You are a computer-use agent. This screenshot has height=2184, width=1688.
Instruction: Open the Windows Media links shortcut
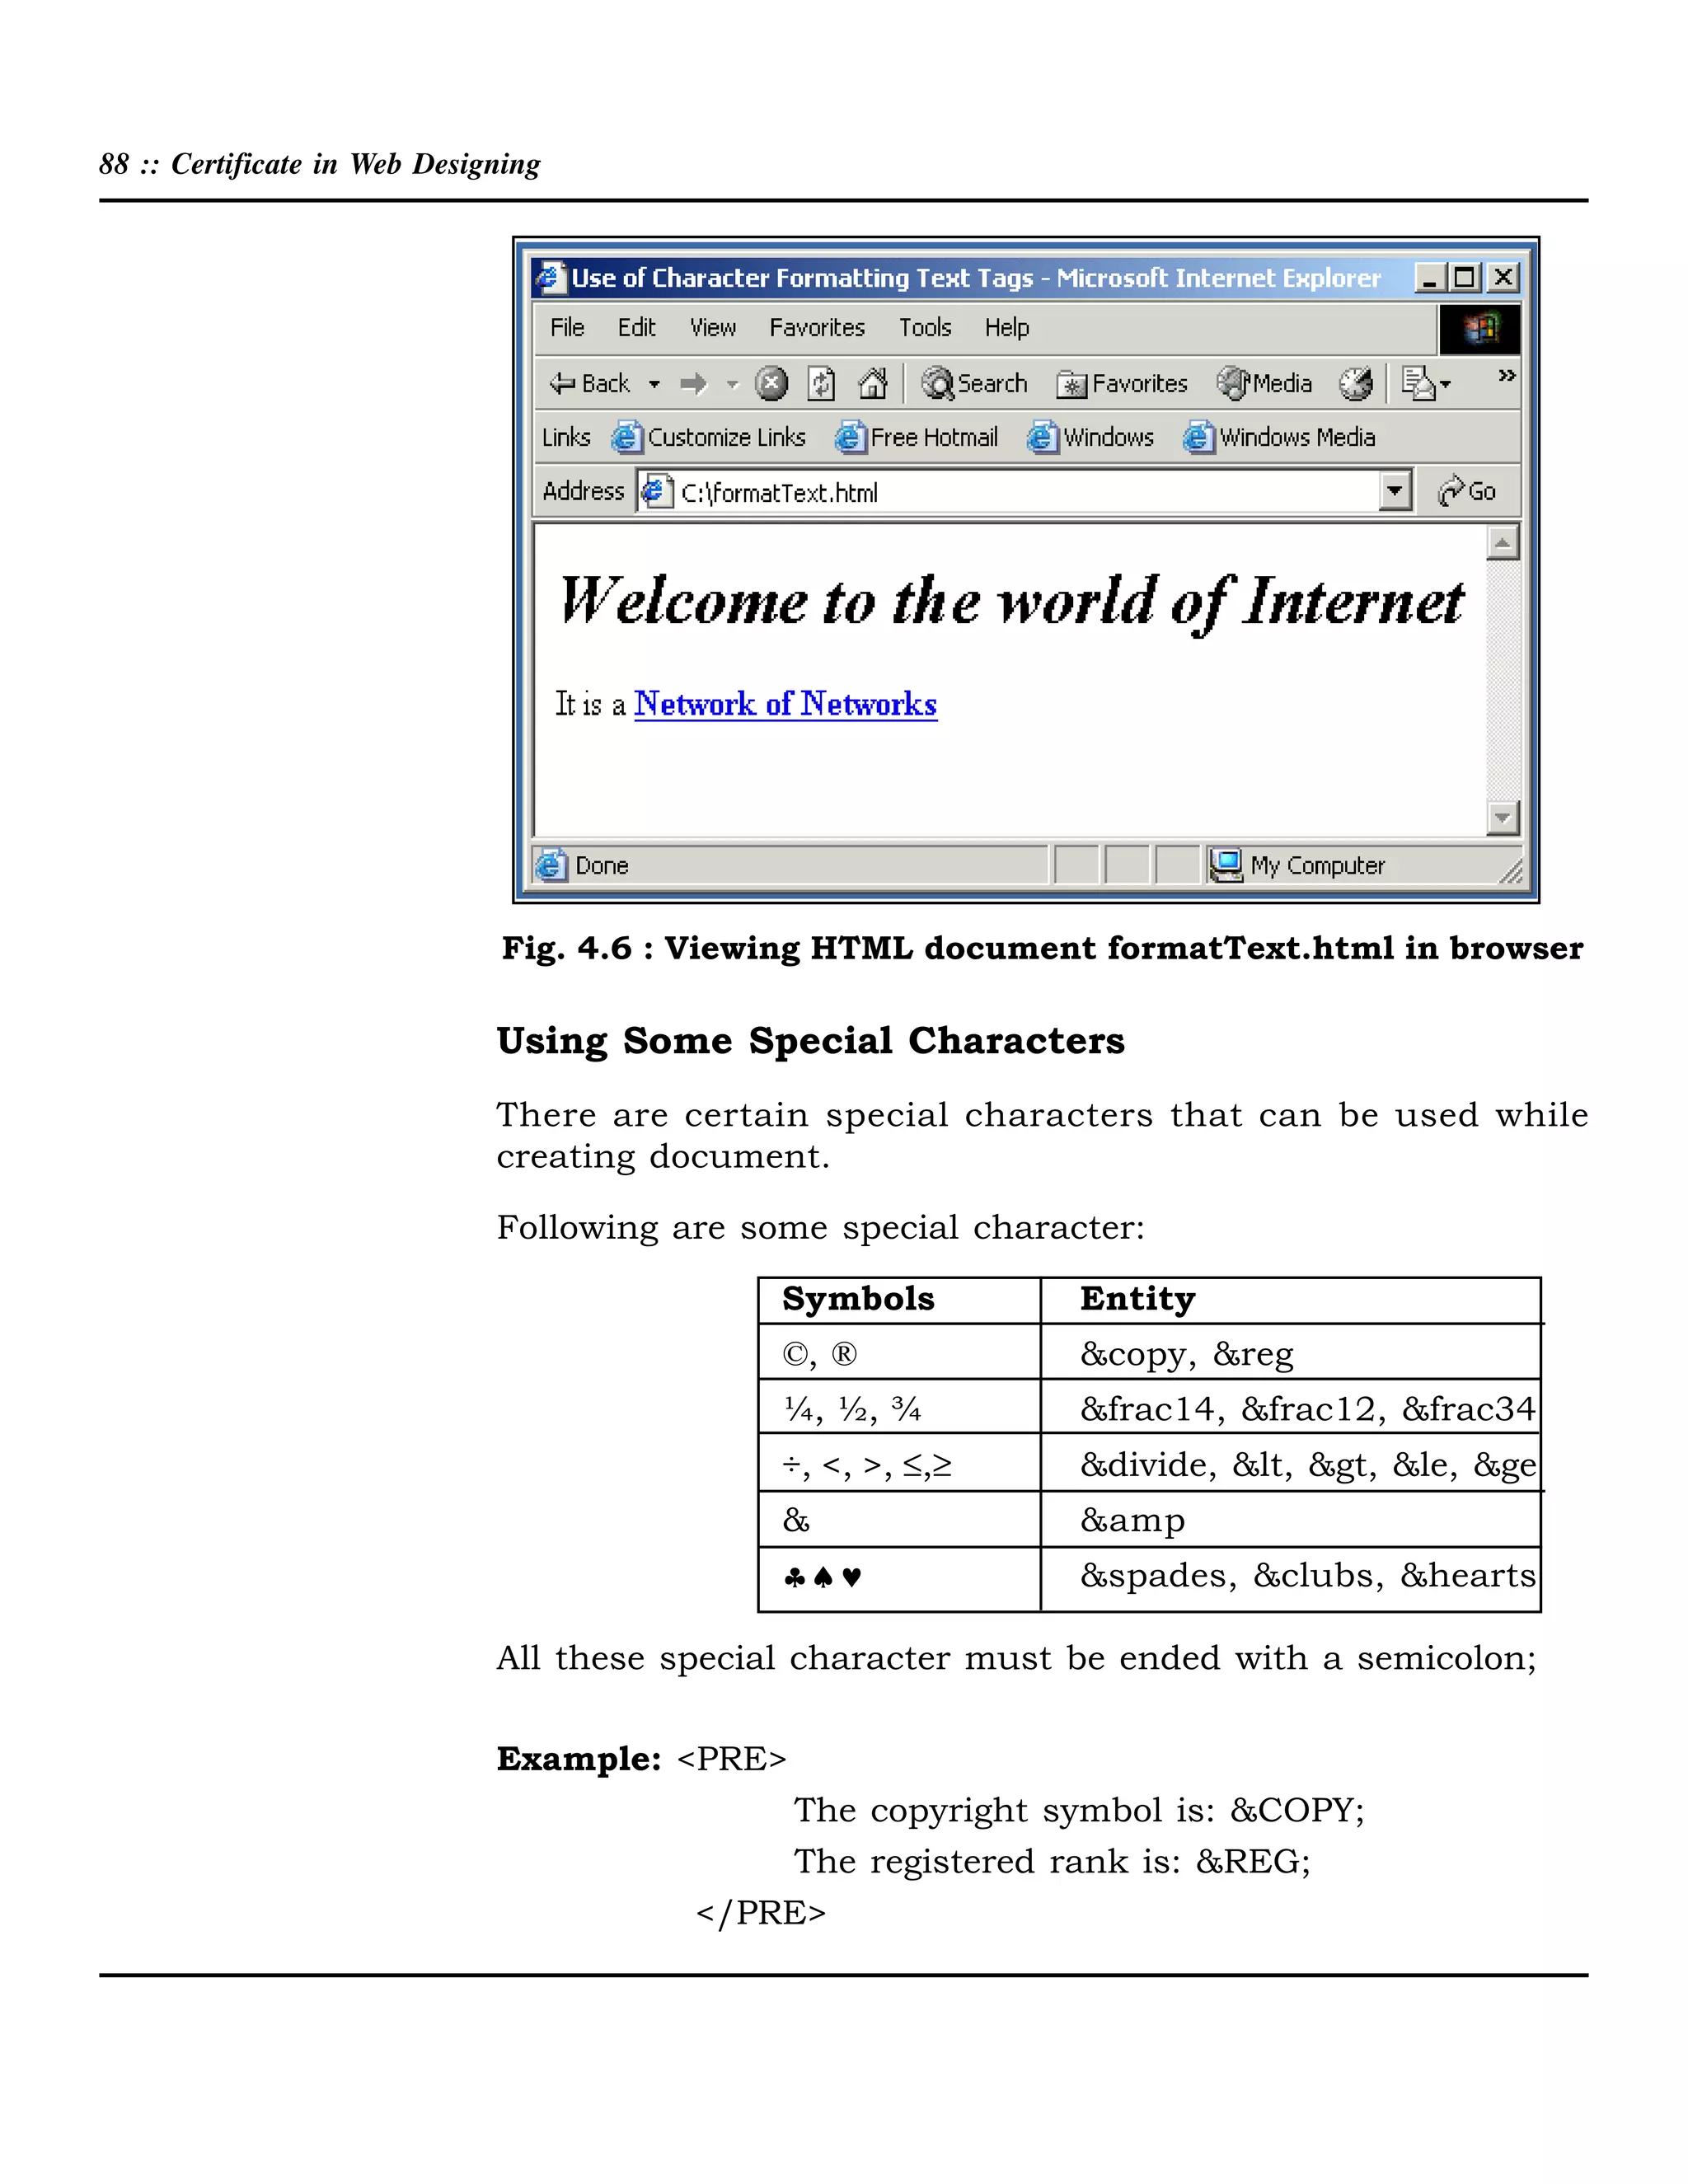1279,437
